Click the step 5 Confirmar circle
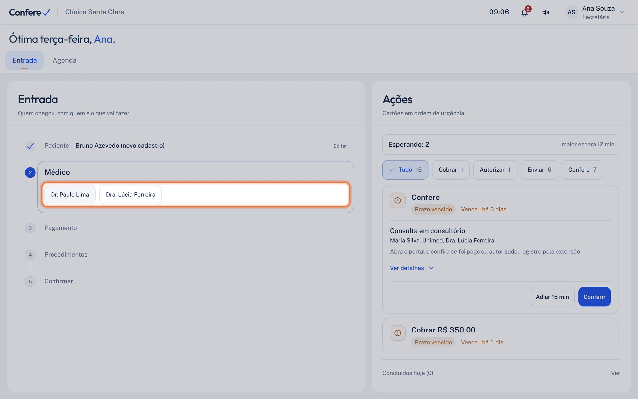Screen dimensions: 638x399 30,281
